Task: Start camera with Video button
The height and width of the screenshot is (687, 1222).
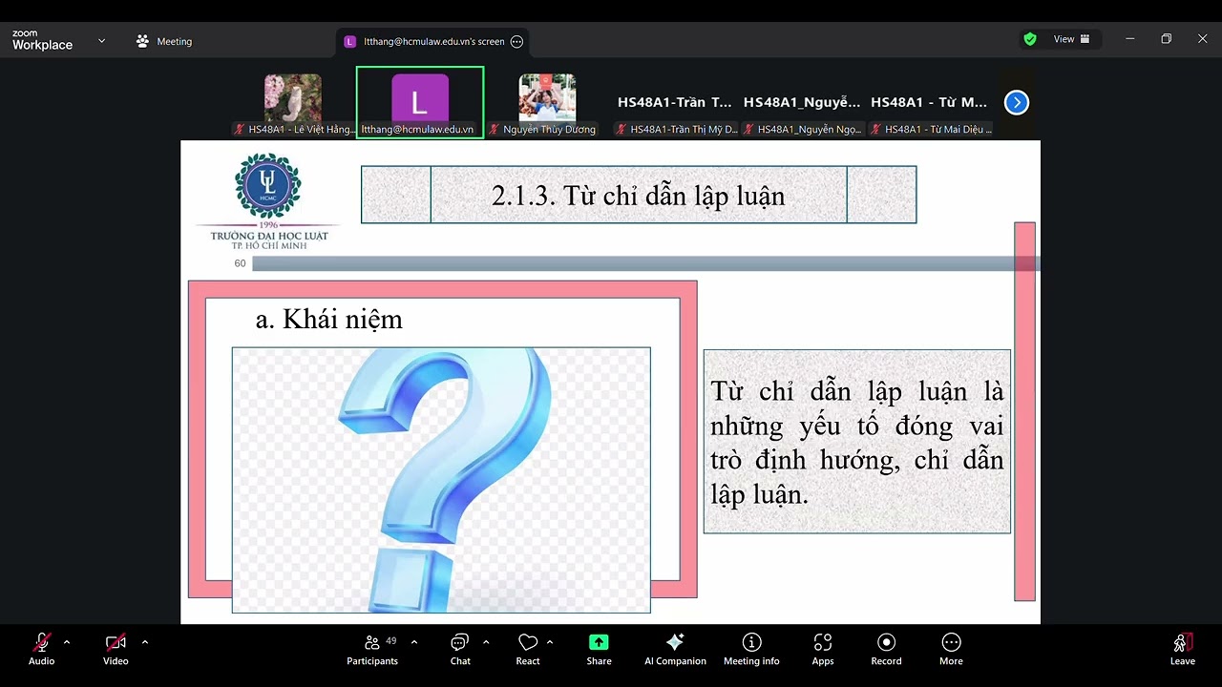Action: pyautogui.click(x=116, y=649)
